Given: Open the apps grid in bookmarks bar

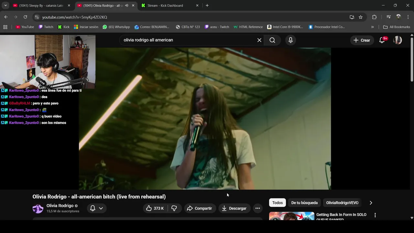Looking at the screenshot, I should (5, 27).
